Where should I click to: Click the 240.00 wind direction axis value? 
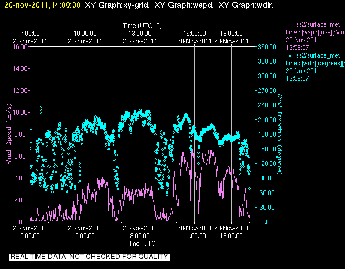point(267,105)
